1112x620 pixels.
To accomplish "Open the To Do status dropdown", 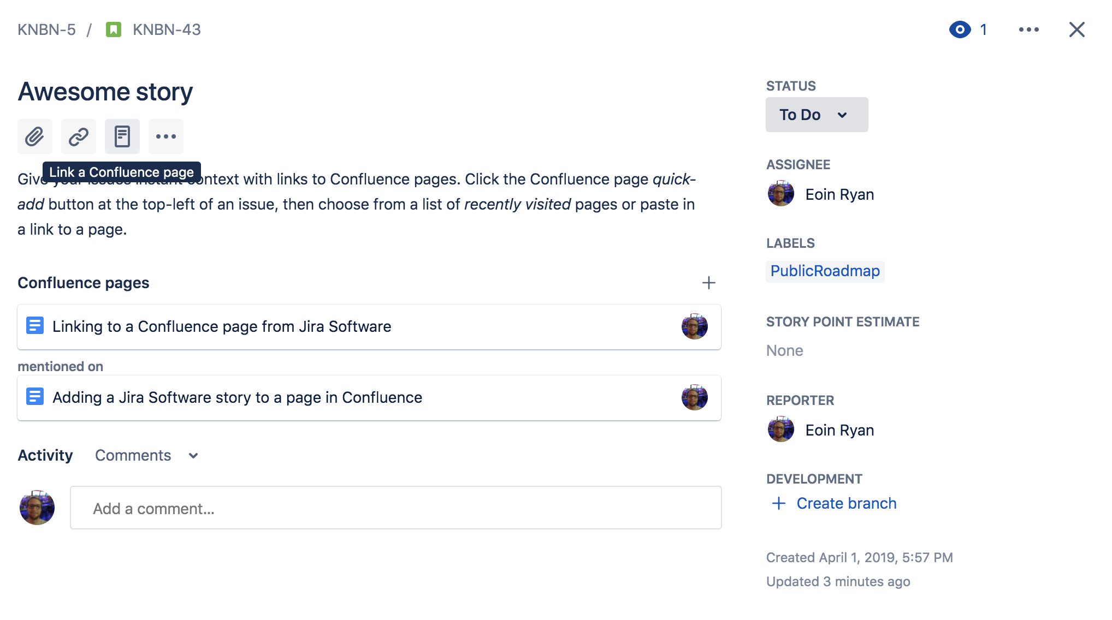I will (x=816, y=115).
